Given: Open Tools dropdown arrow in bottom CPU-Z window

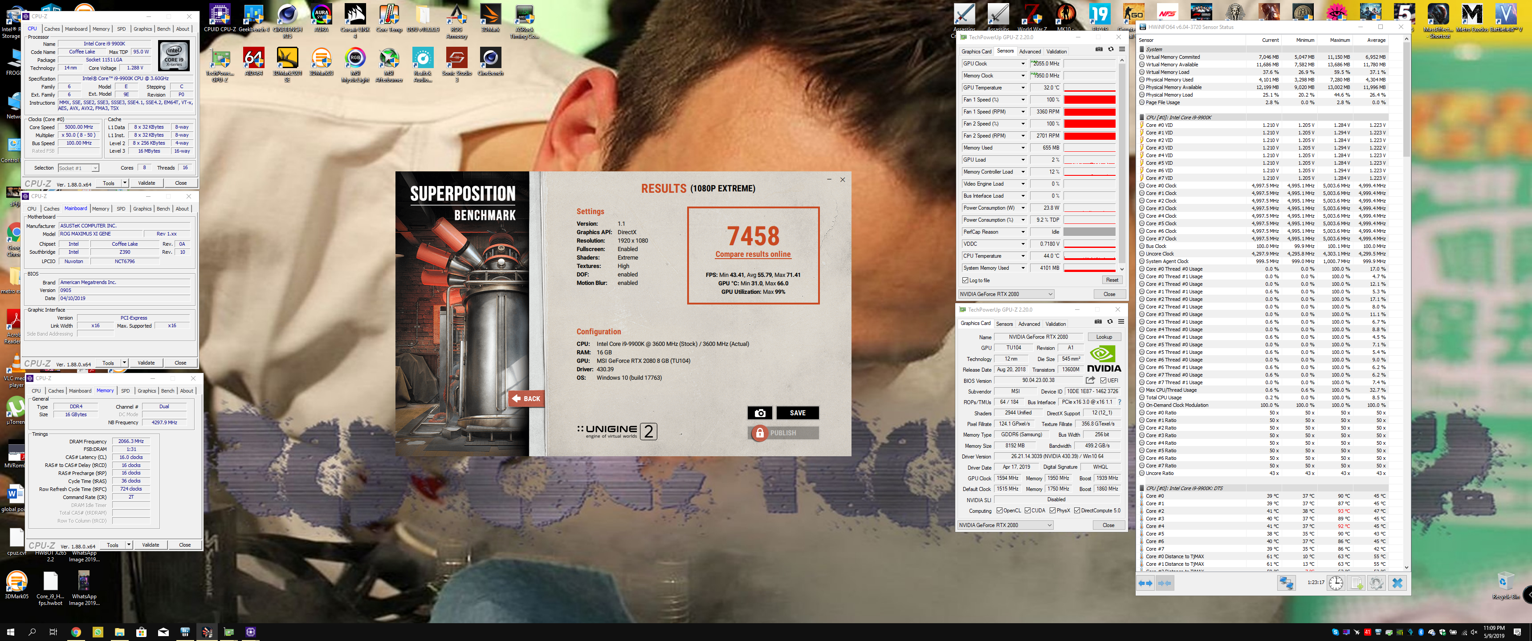Looking at the screenshot, I should 129,545.
